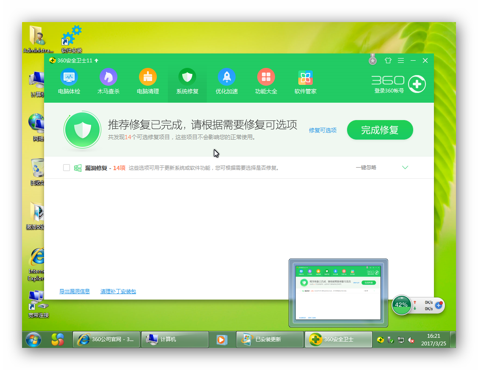478x370 pixels.
Task: Click the upgrade arrow beside 360安全卫士11
Action: [96, 60]
